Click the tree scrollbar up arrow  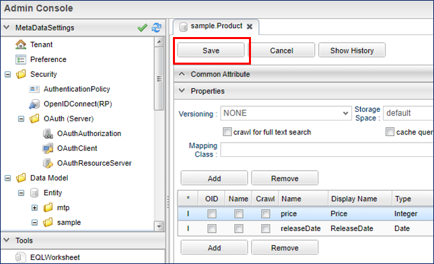(x=159, y=42)
